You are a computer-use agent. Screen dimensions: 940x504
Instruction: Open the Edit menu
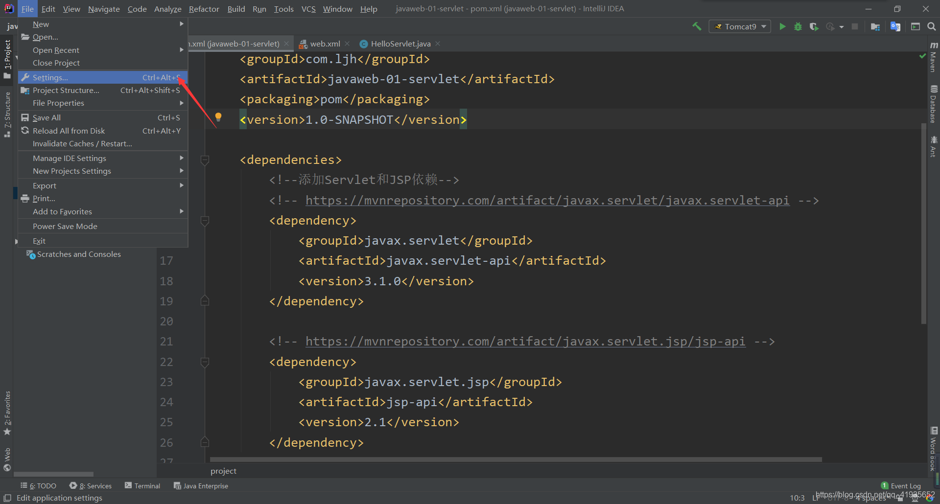[x=48, y=9]
